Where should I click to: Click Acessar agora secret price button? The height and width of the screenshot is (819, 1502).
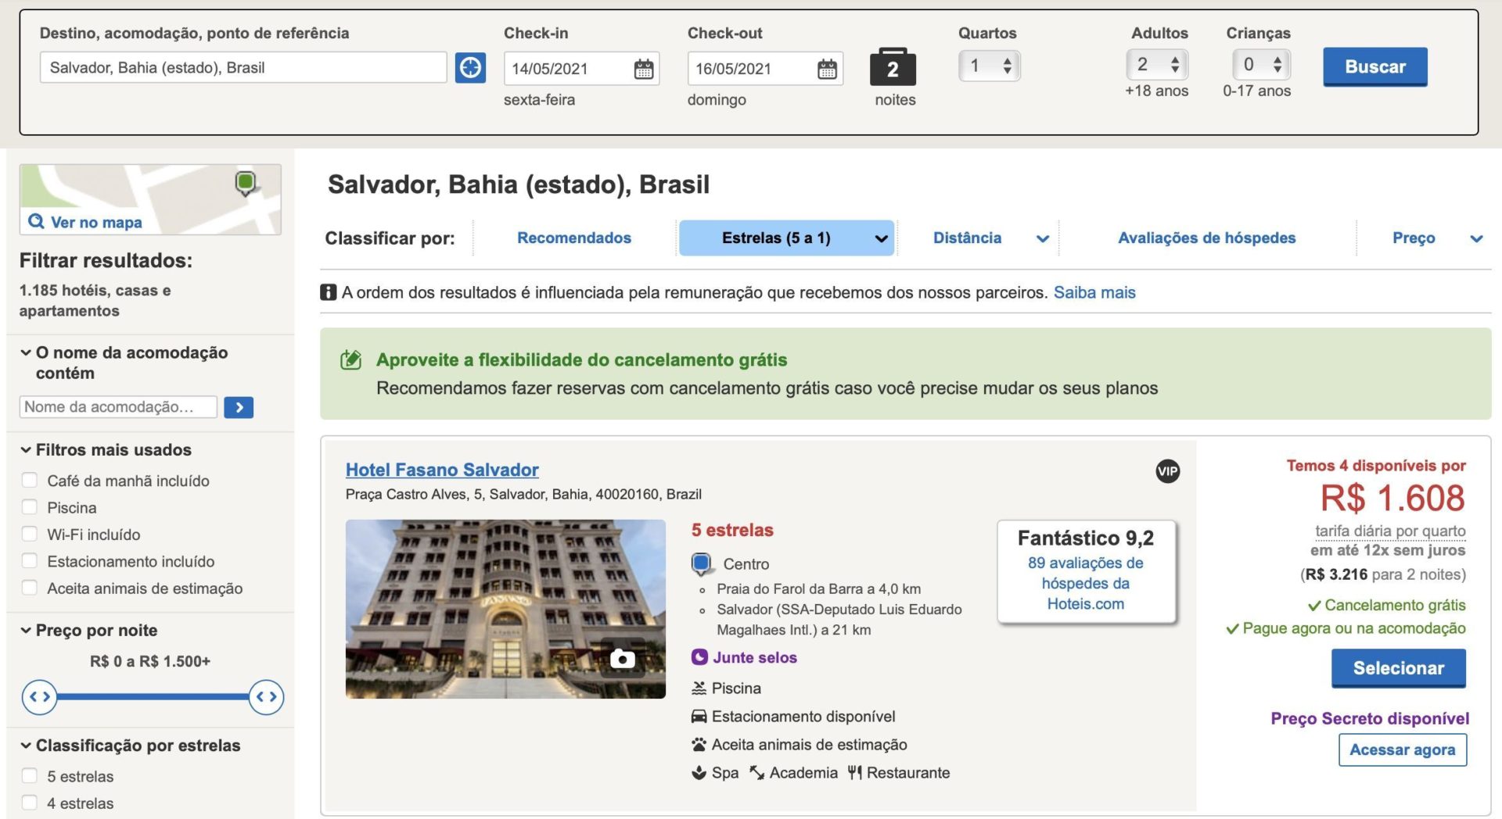click(1402, 749)
